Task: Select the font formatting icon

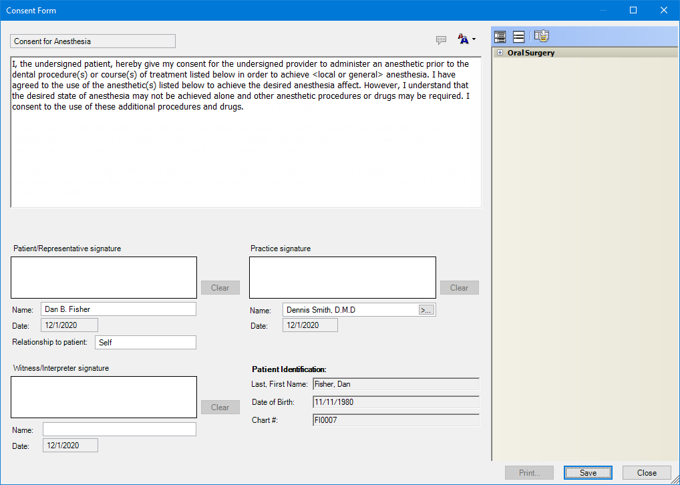Action: [463, 39]
